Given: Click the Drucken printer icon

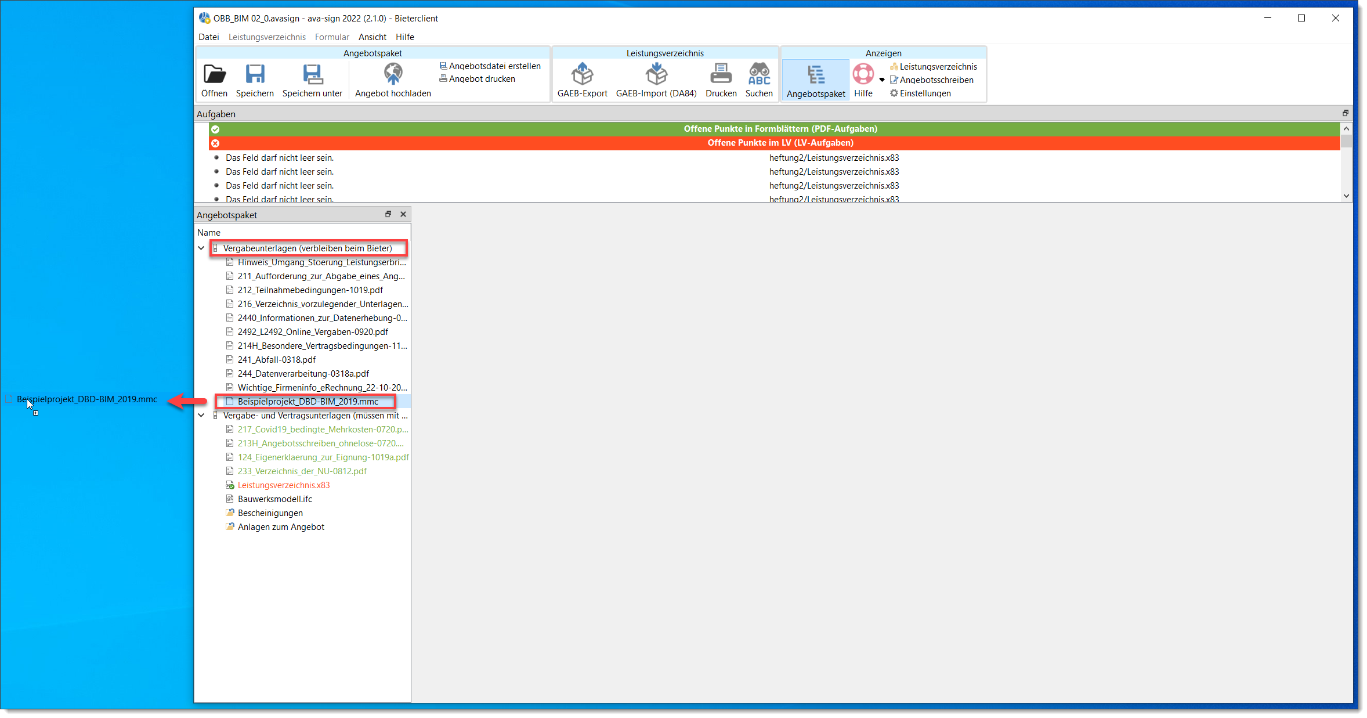Looking at the screenshot, I should pos(721,74).
